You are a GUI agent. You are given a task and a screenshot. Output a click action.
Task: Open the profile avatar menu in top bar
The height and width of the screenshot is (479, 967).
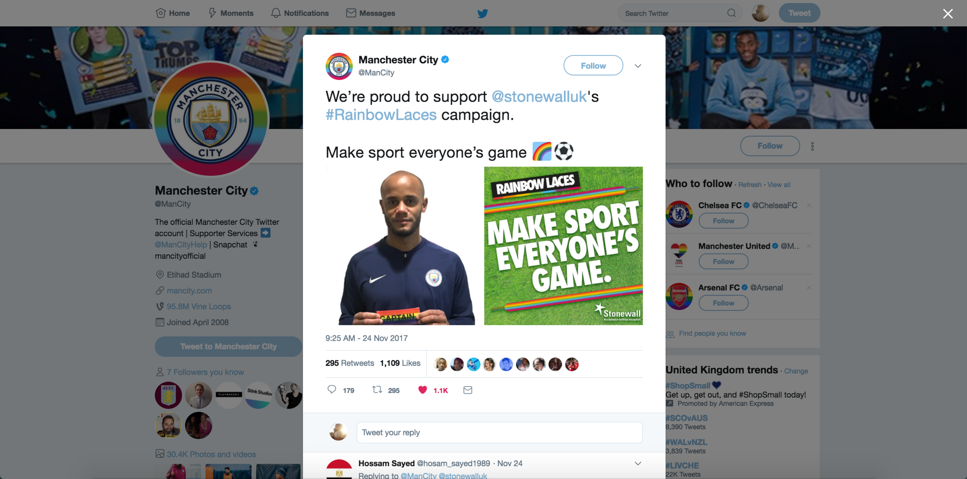pyautogui.click(x=760, y=13)
